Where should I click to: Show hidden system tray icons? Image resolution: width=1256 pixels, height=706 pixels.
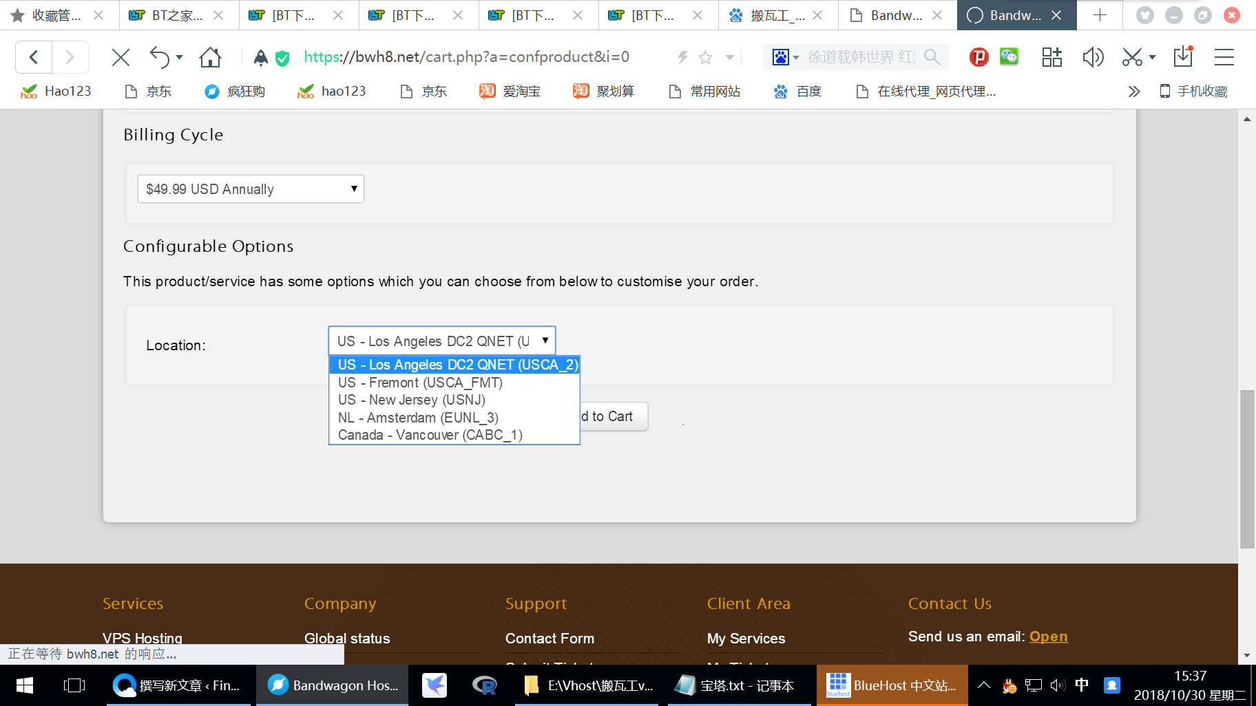984,685
